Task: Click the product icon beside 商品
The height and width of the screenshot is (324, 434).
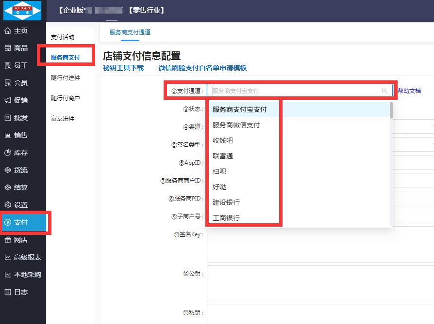Action: [8, 48]
